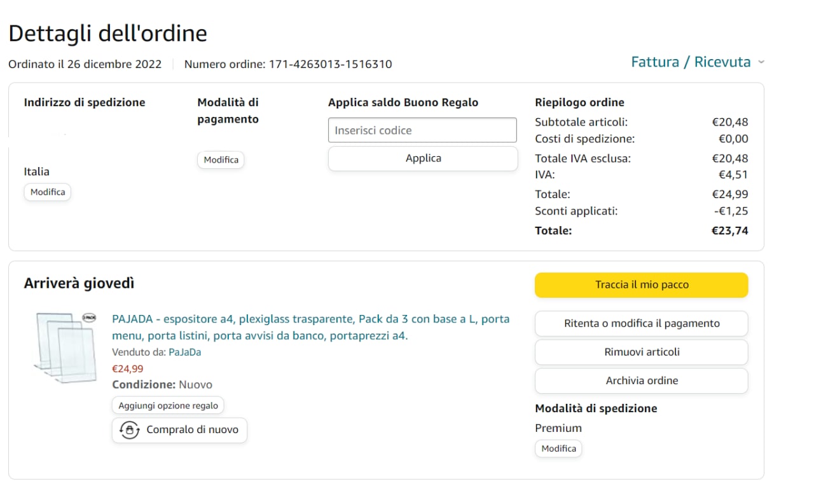Click the order number 171-4263013-1516310 text
The height and width of the screenshot is (482, 814).
(330, 64)
